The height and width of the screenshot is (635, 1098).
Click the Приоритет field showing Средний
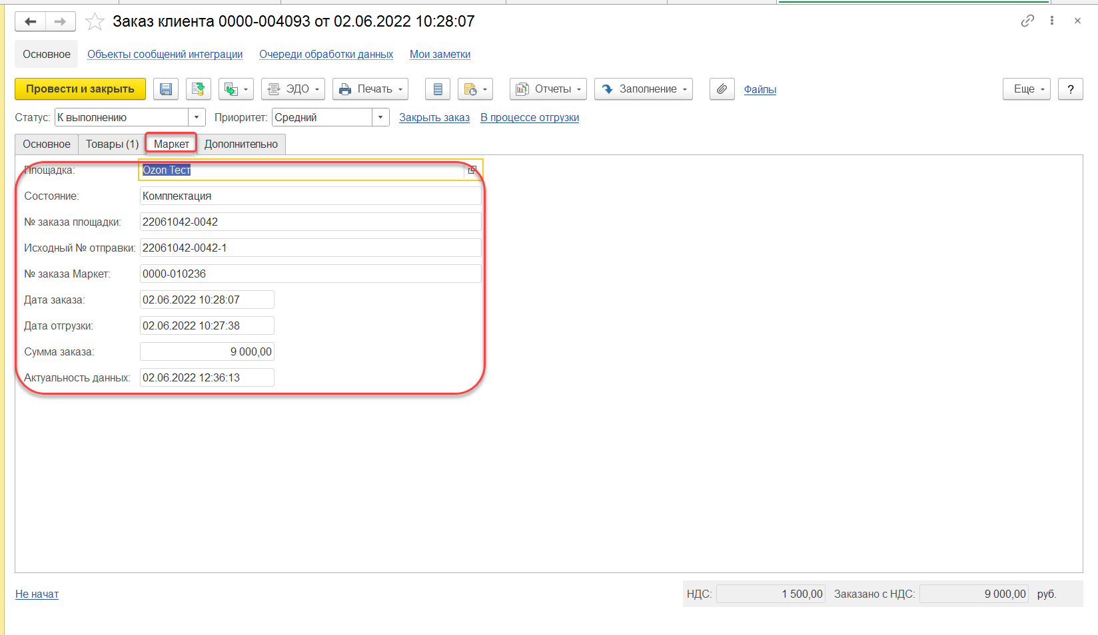pyautogui.click(x=322, y=118)
